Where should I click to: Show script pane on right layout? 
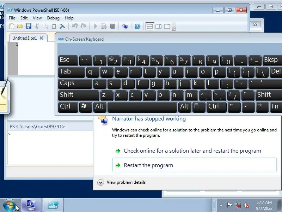click(158, 26)
